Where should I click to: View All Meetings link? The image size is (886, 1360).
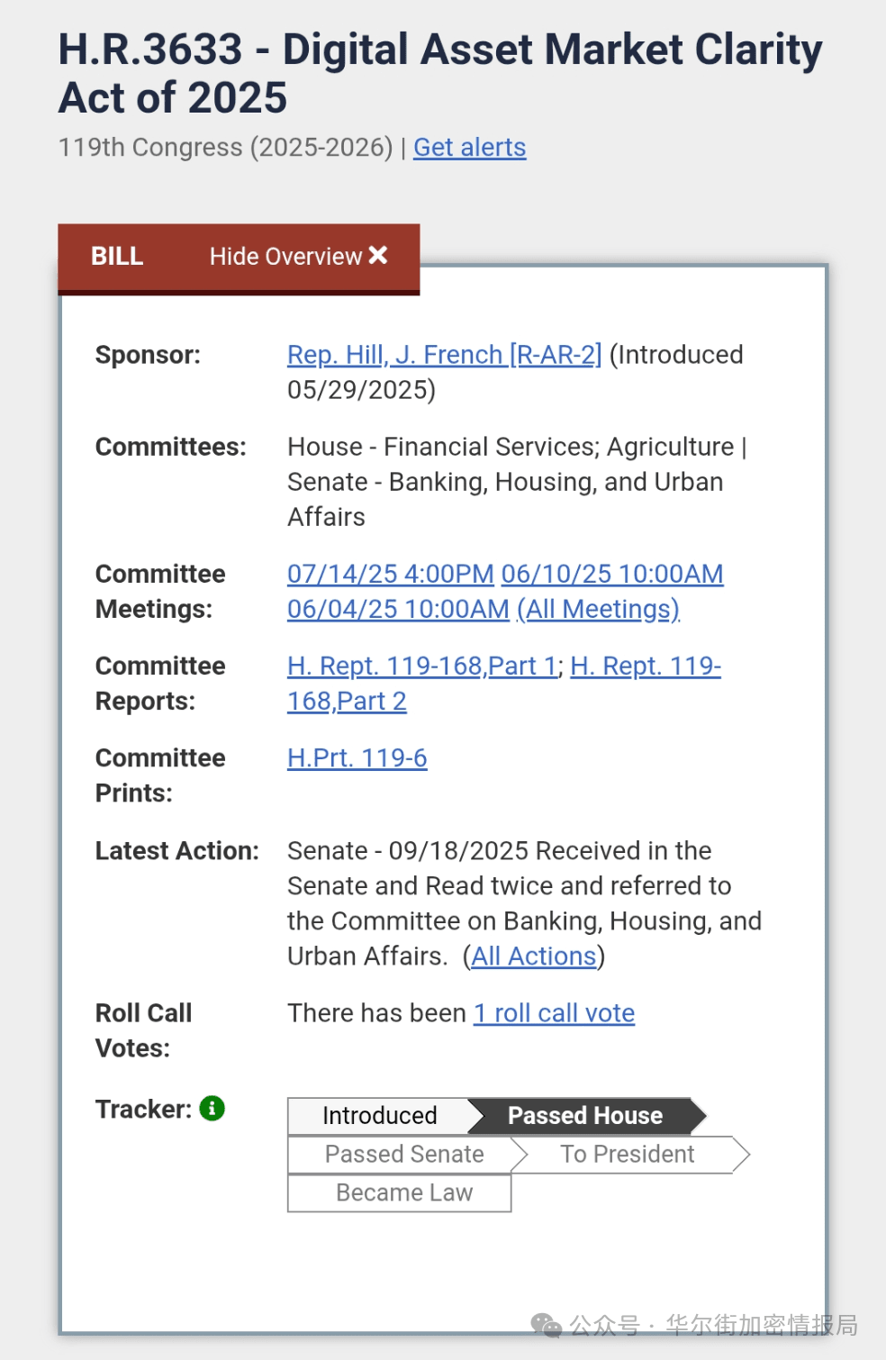(x=598, y=609)
